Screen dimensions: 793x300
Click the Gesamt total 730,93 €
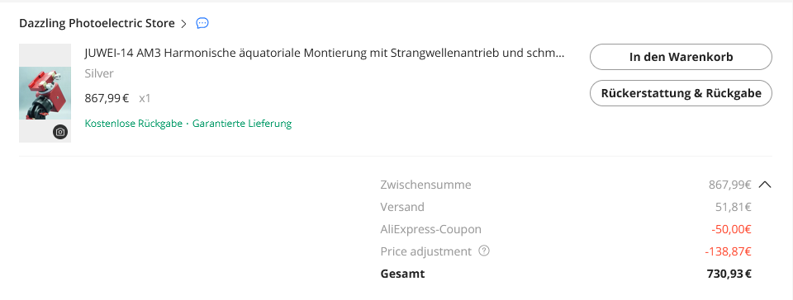729,274
